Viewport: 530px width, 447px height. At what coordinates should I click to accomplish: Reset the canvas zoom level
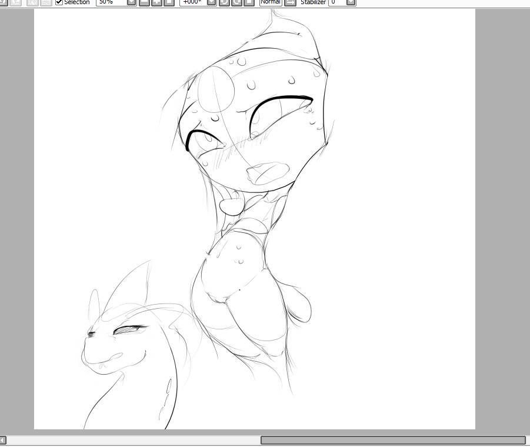pyautogui.click(x=169, y=2)
